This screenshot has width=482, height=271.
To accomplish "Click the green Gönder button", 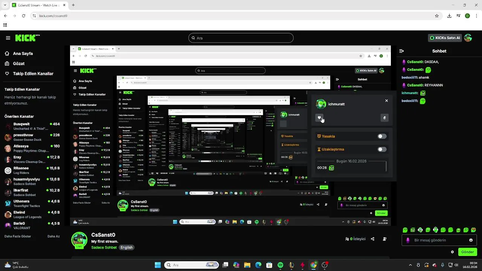I will point(467,252).
